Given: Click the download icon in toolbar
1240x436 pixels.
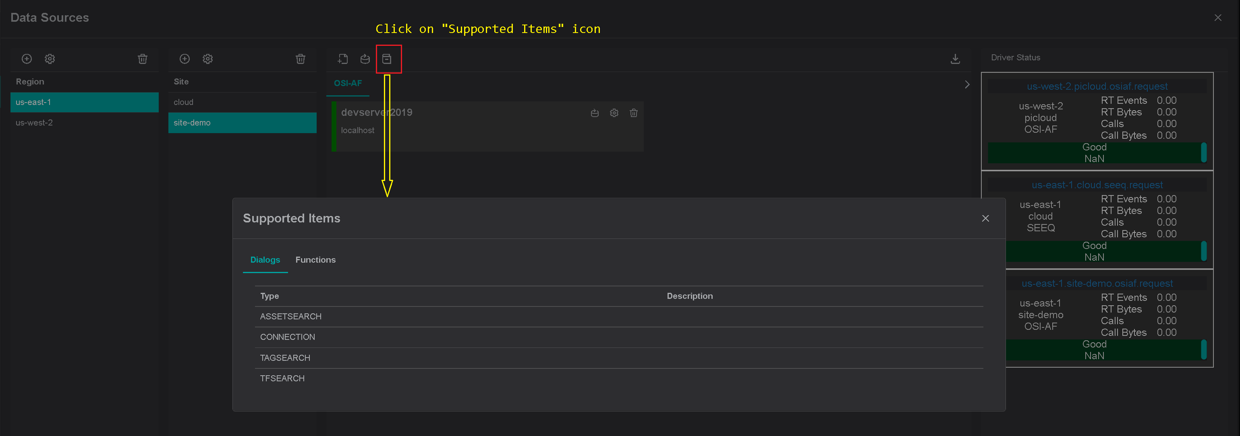Looking at the screenshot, I should (x=956, y=59).
